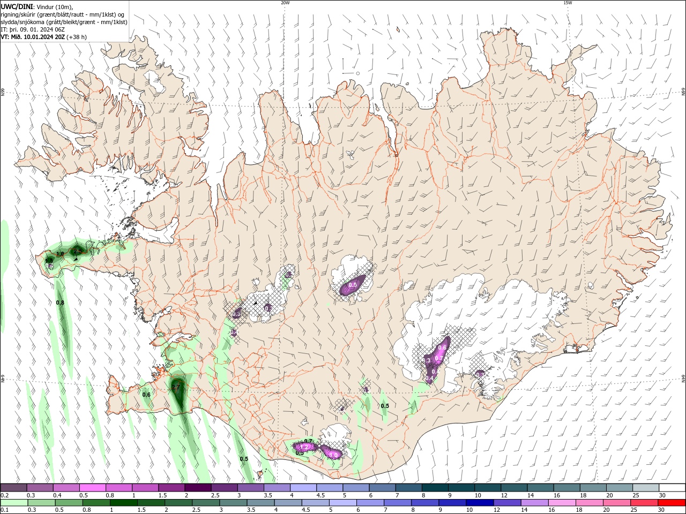Viewport: 686px width, 514px height.
Task: Select the dark navy rain swatch labeled 10
Action: (x=479, y=503)
